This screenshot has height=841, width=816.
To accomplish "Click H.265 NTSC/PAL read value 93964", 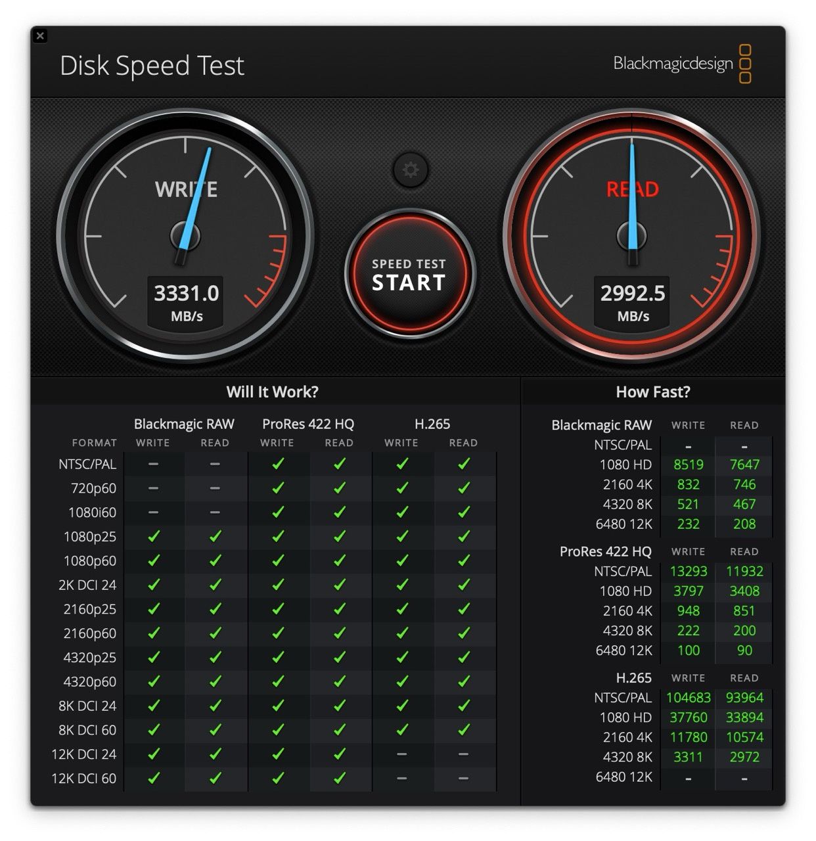I will (744, 697).
